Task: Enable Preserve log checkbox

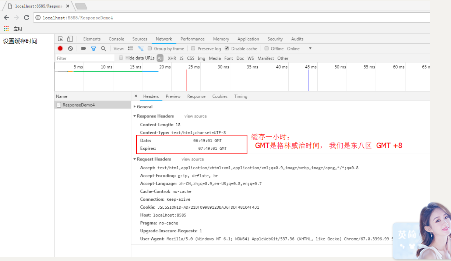Action: pyautogui.click(x=193, y=48)
